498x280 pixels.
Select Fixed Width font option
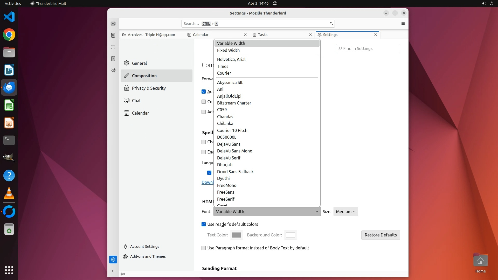[228, 50]
